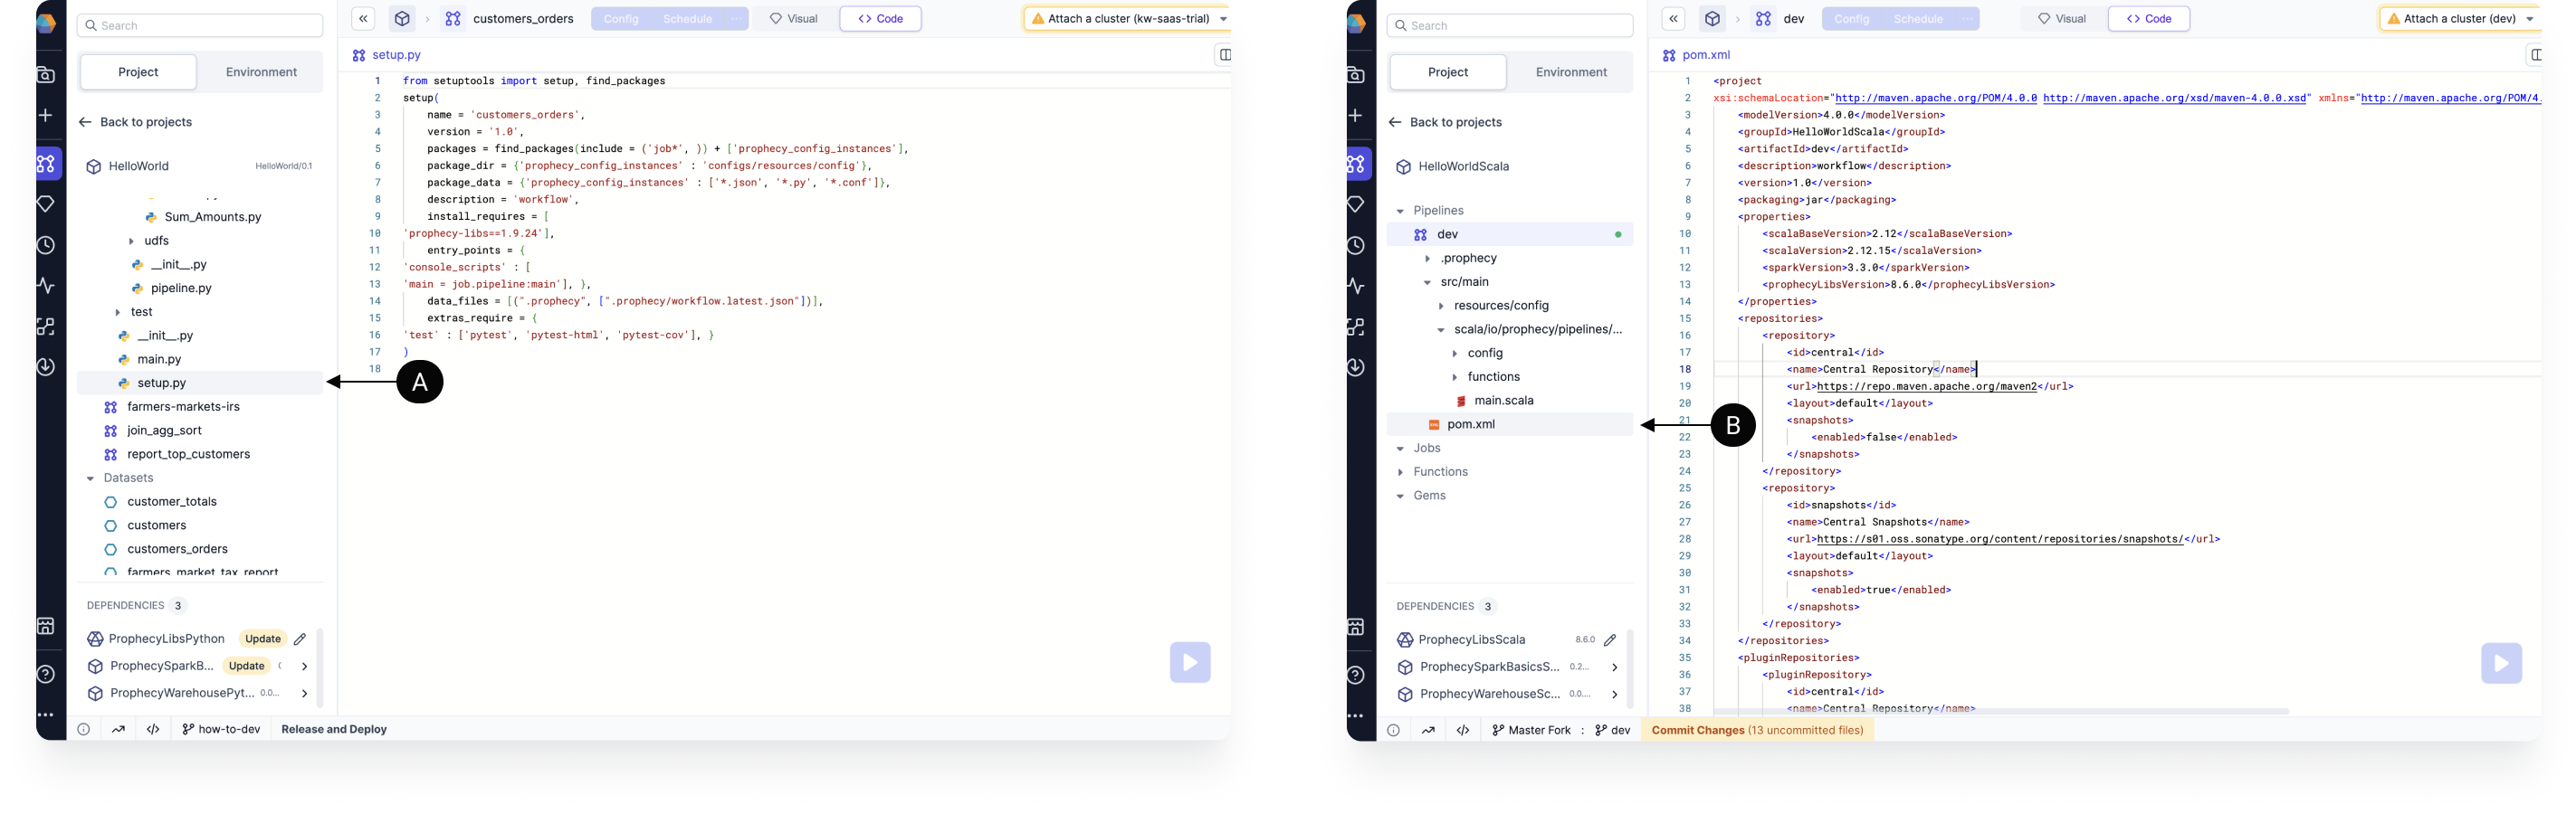Click Update badge for ProphecyLibsPython
Screen dimensions: 2576x814
click(x=263, y=639)
